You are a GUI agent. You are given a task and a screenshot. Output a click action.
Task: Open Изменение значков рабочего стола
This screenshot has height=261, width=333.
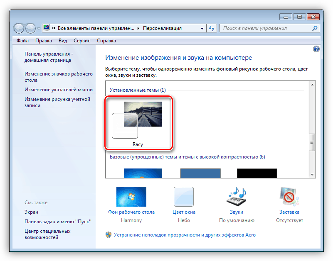pos(59,77)
